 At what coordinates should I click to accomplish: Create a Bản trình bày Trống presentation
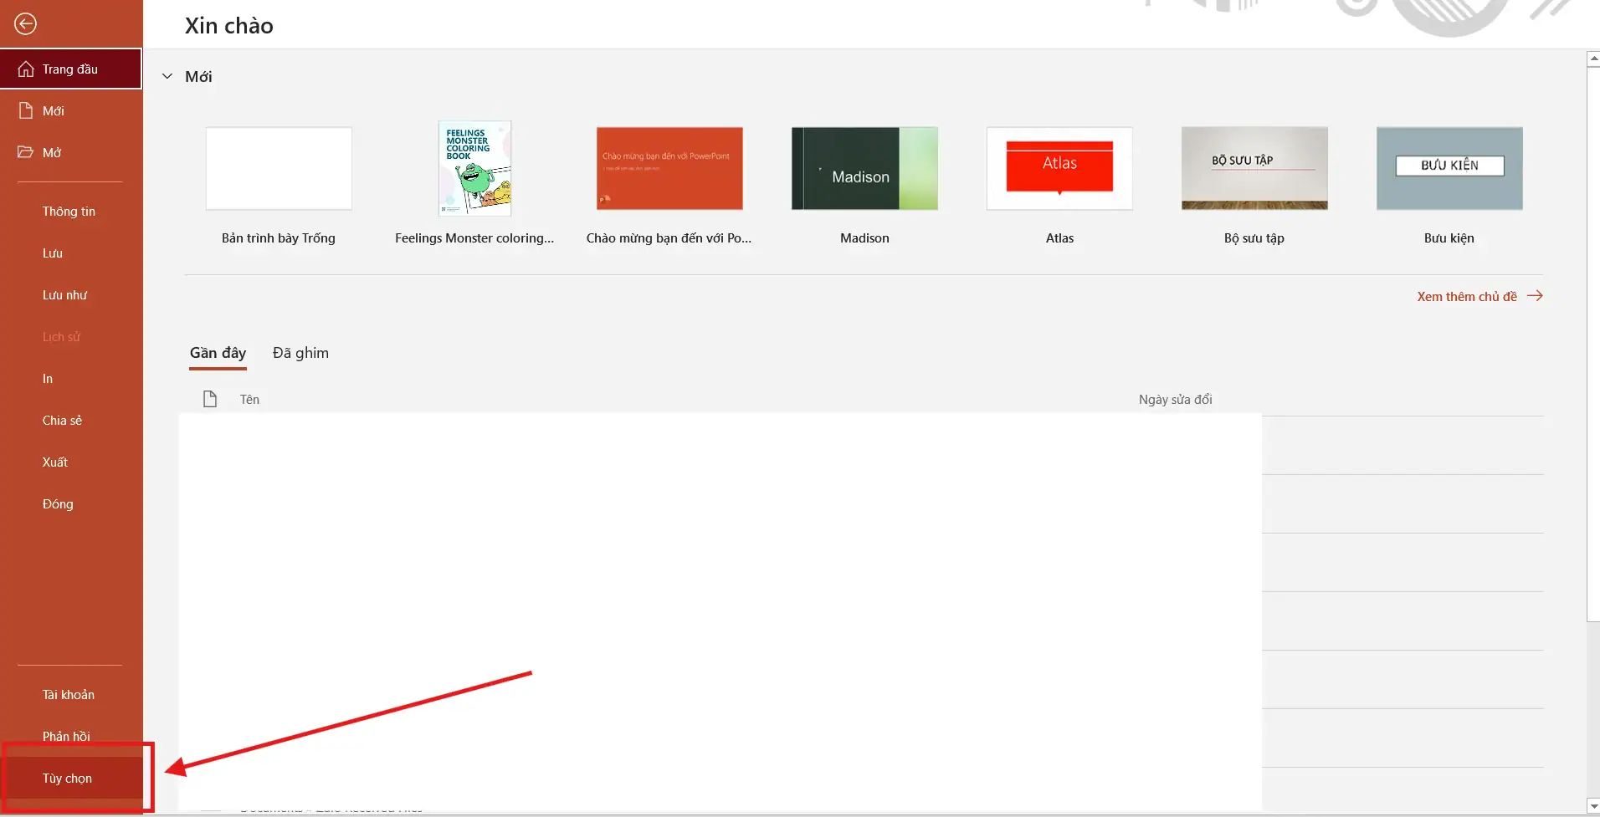[278, 168]
